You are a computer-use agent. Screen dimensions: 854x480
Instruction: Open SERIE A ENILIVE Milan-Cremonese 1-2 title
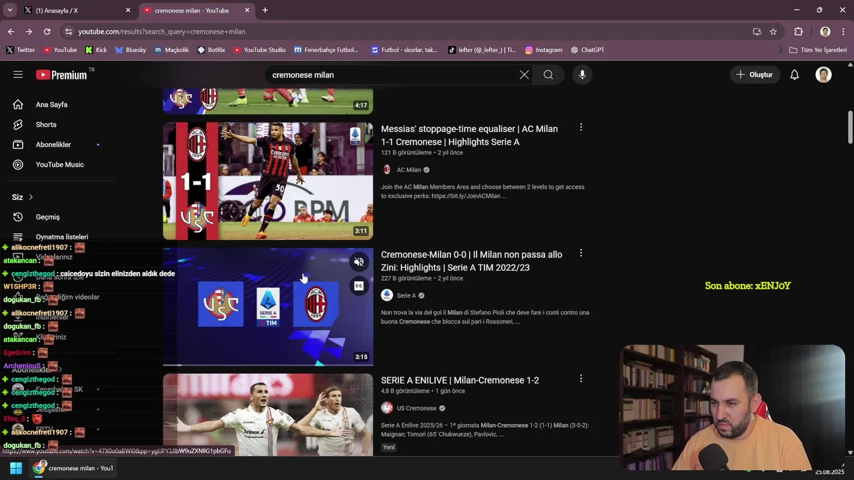pos(460,380)
